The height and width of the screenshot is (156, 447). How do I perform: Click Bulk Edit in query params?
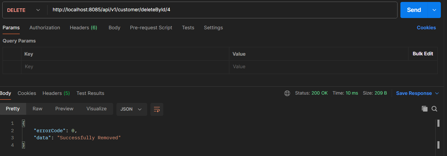click(423, 54)
